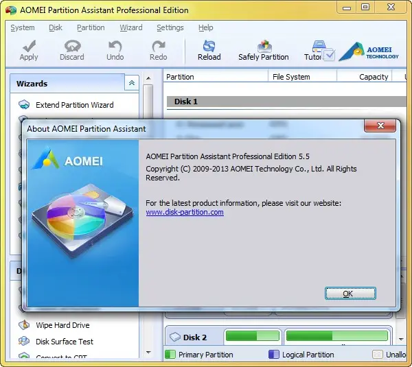This screenshot has width=412, height=367.
Task: Open www.disk-partition.com link
Action: (185, 212)
